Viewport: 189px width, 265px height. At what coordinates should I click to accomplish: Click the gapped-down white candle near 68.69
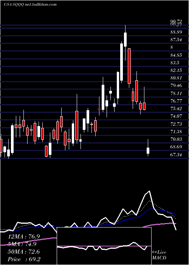[148, 150]
